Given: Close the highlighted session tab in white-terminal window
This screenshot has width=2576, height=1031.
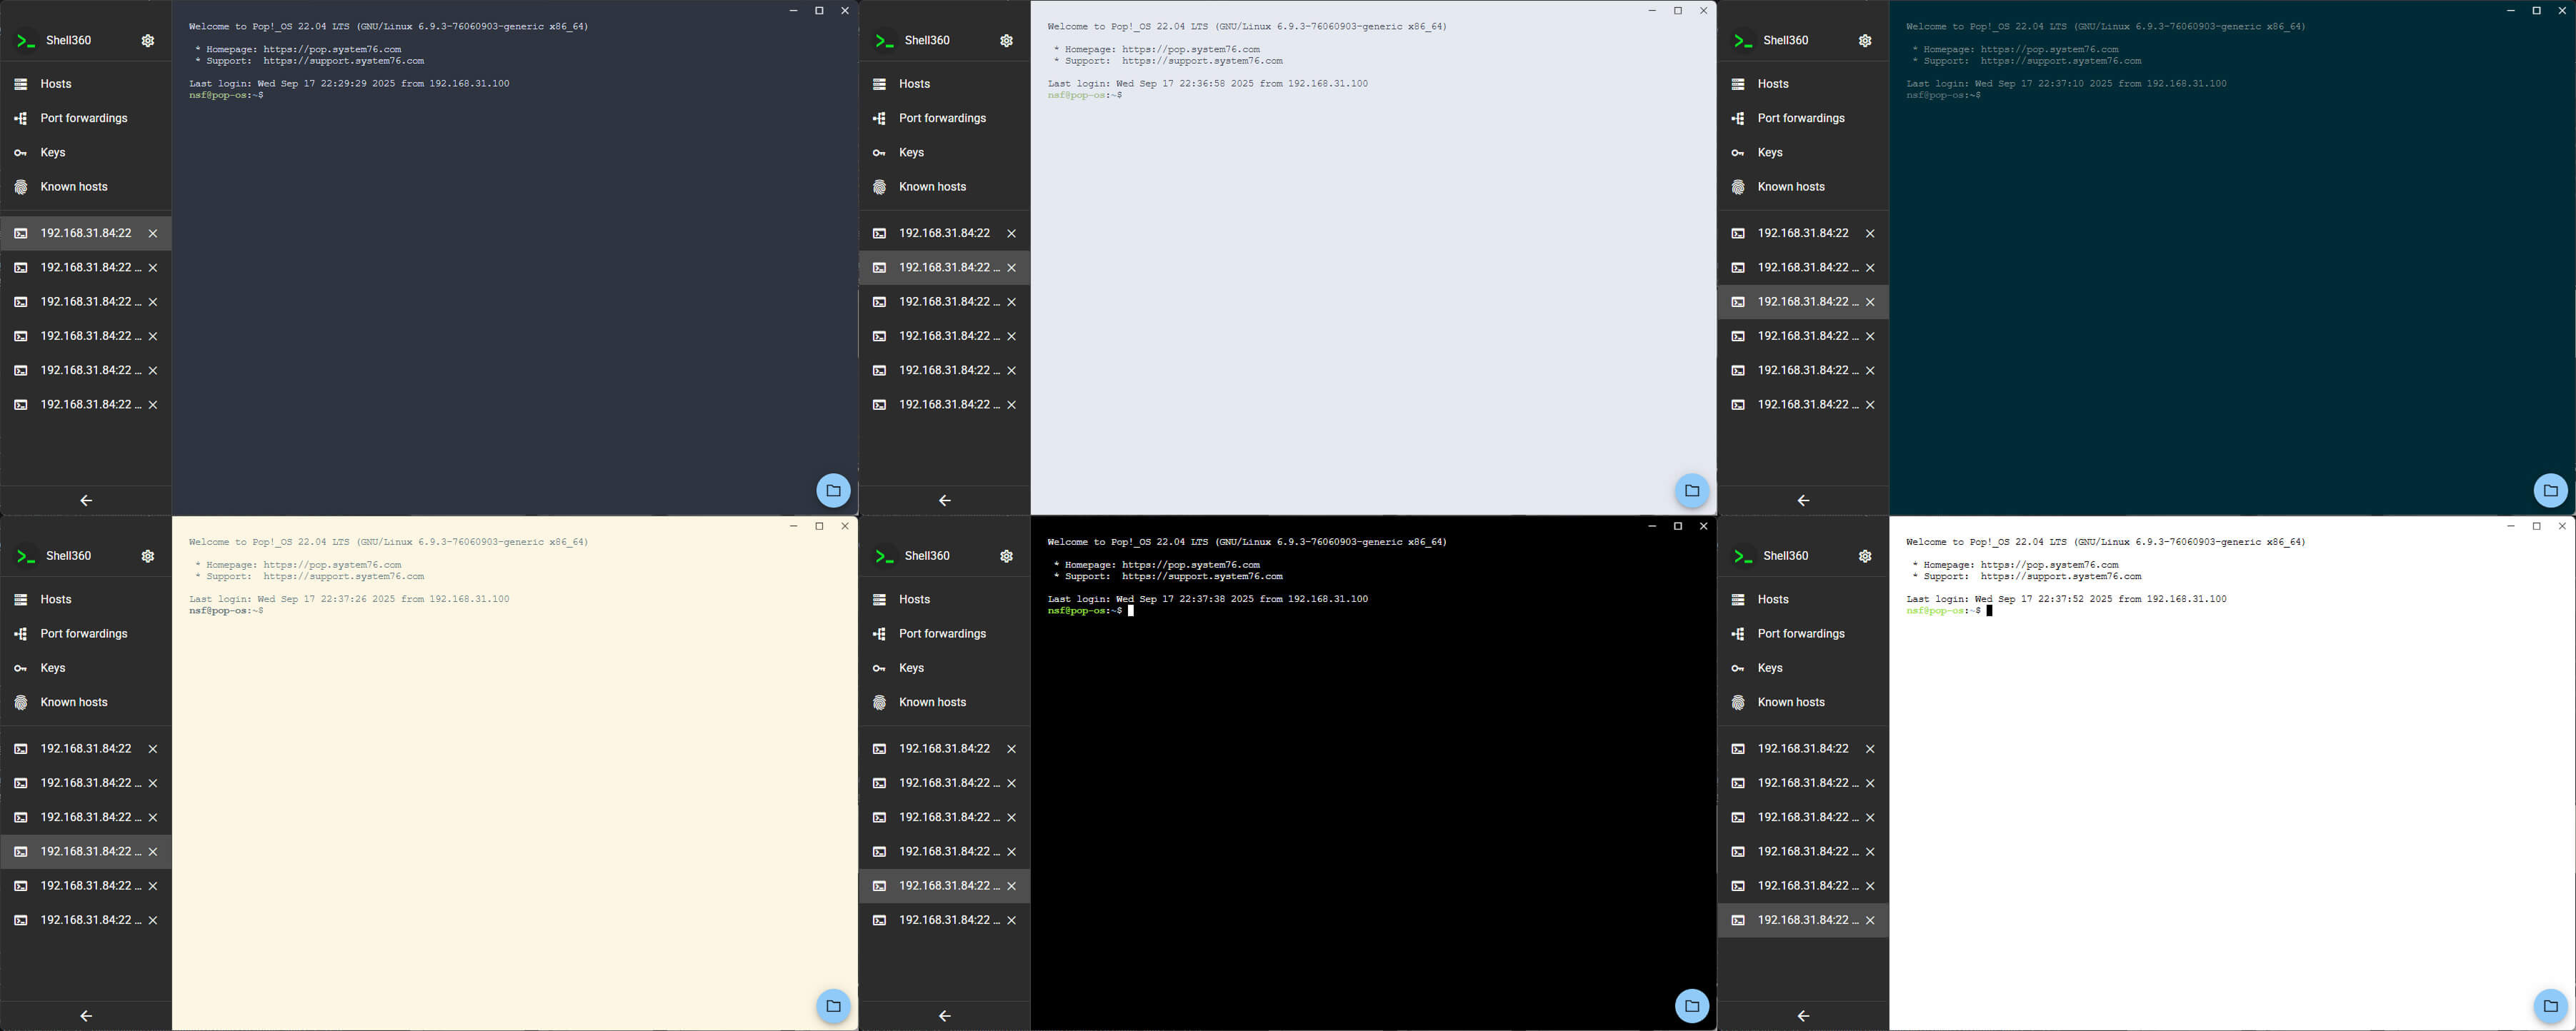Looking at the screenshot, I should click(1870, 920).
